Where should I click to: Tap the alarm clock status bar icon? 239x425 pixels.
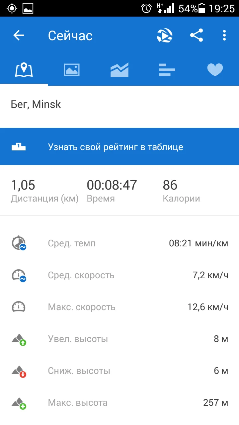146,8
